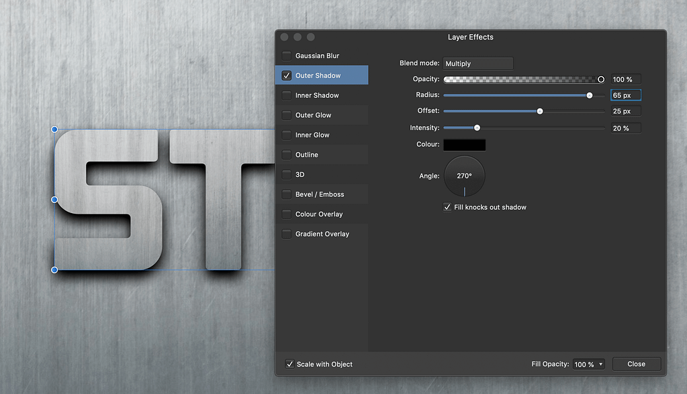Choose the Gradient Overlay effect
This screenshot has width=687, height=394.
point(322,234)
